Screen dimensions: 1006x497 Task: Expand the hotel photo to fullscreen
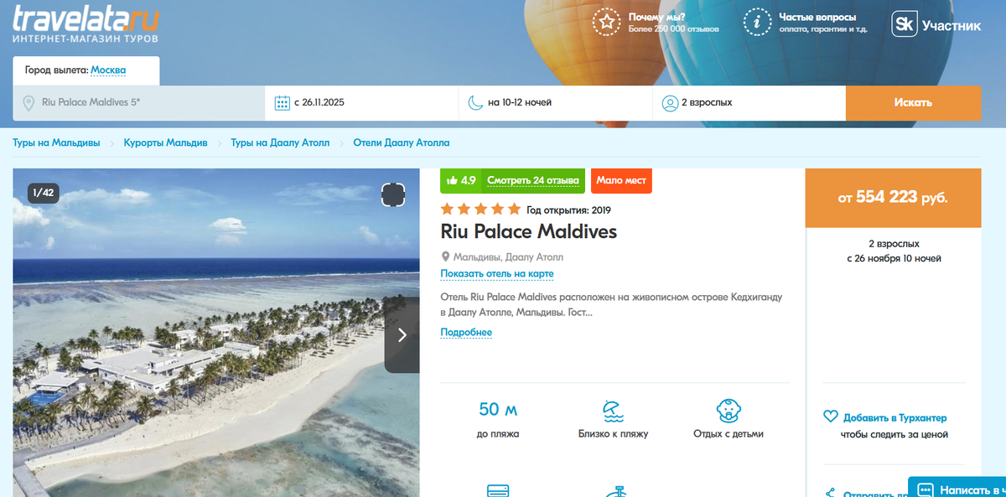point(394,194)
